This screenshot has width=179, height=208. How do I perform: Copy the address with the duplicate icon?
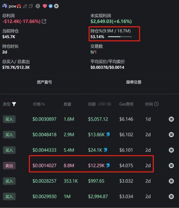pyautogui.click(x=31, y=6)
